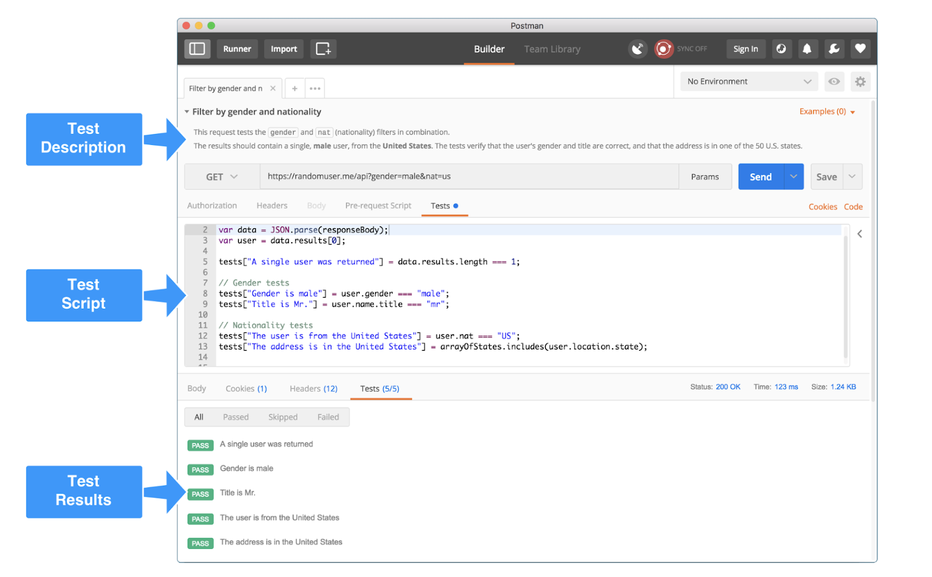Click 'Title is Mr.' test result
This screenshot has width=932, height=577.
[238, 493]
